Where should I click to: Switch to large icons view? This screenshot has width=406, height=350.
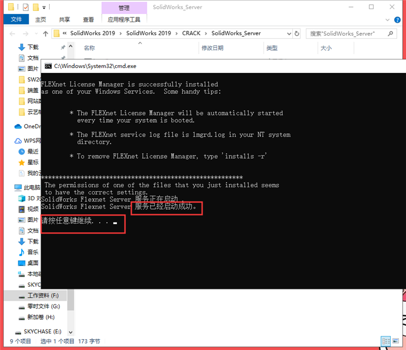(x=396, y=341)
